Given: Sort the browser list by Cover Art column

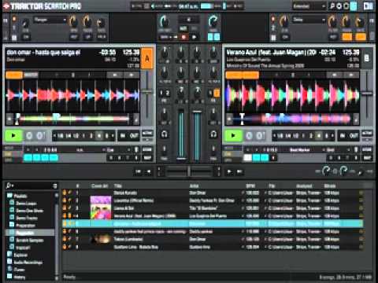Looking at the screenshot, I should pos(99,186).
